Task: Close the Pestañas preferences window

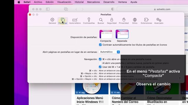Action: pos(30,15)
